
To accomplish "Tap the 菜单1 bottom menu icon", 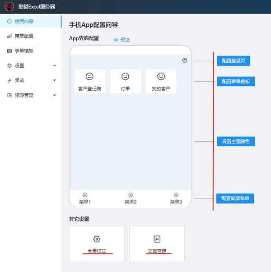I will point(85,195).
